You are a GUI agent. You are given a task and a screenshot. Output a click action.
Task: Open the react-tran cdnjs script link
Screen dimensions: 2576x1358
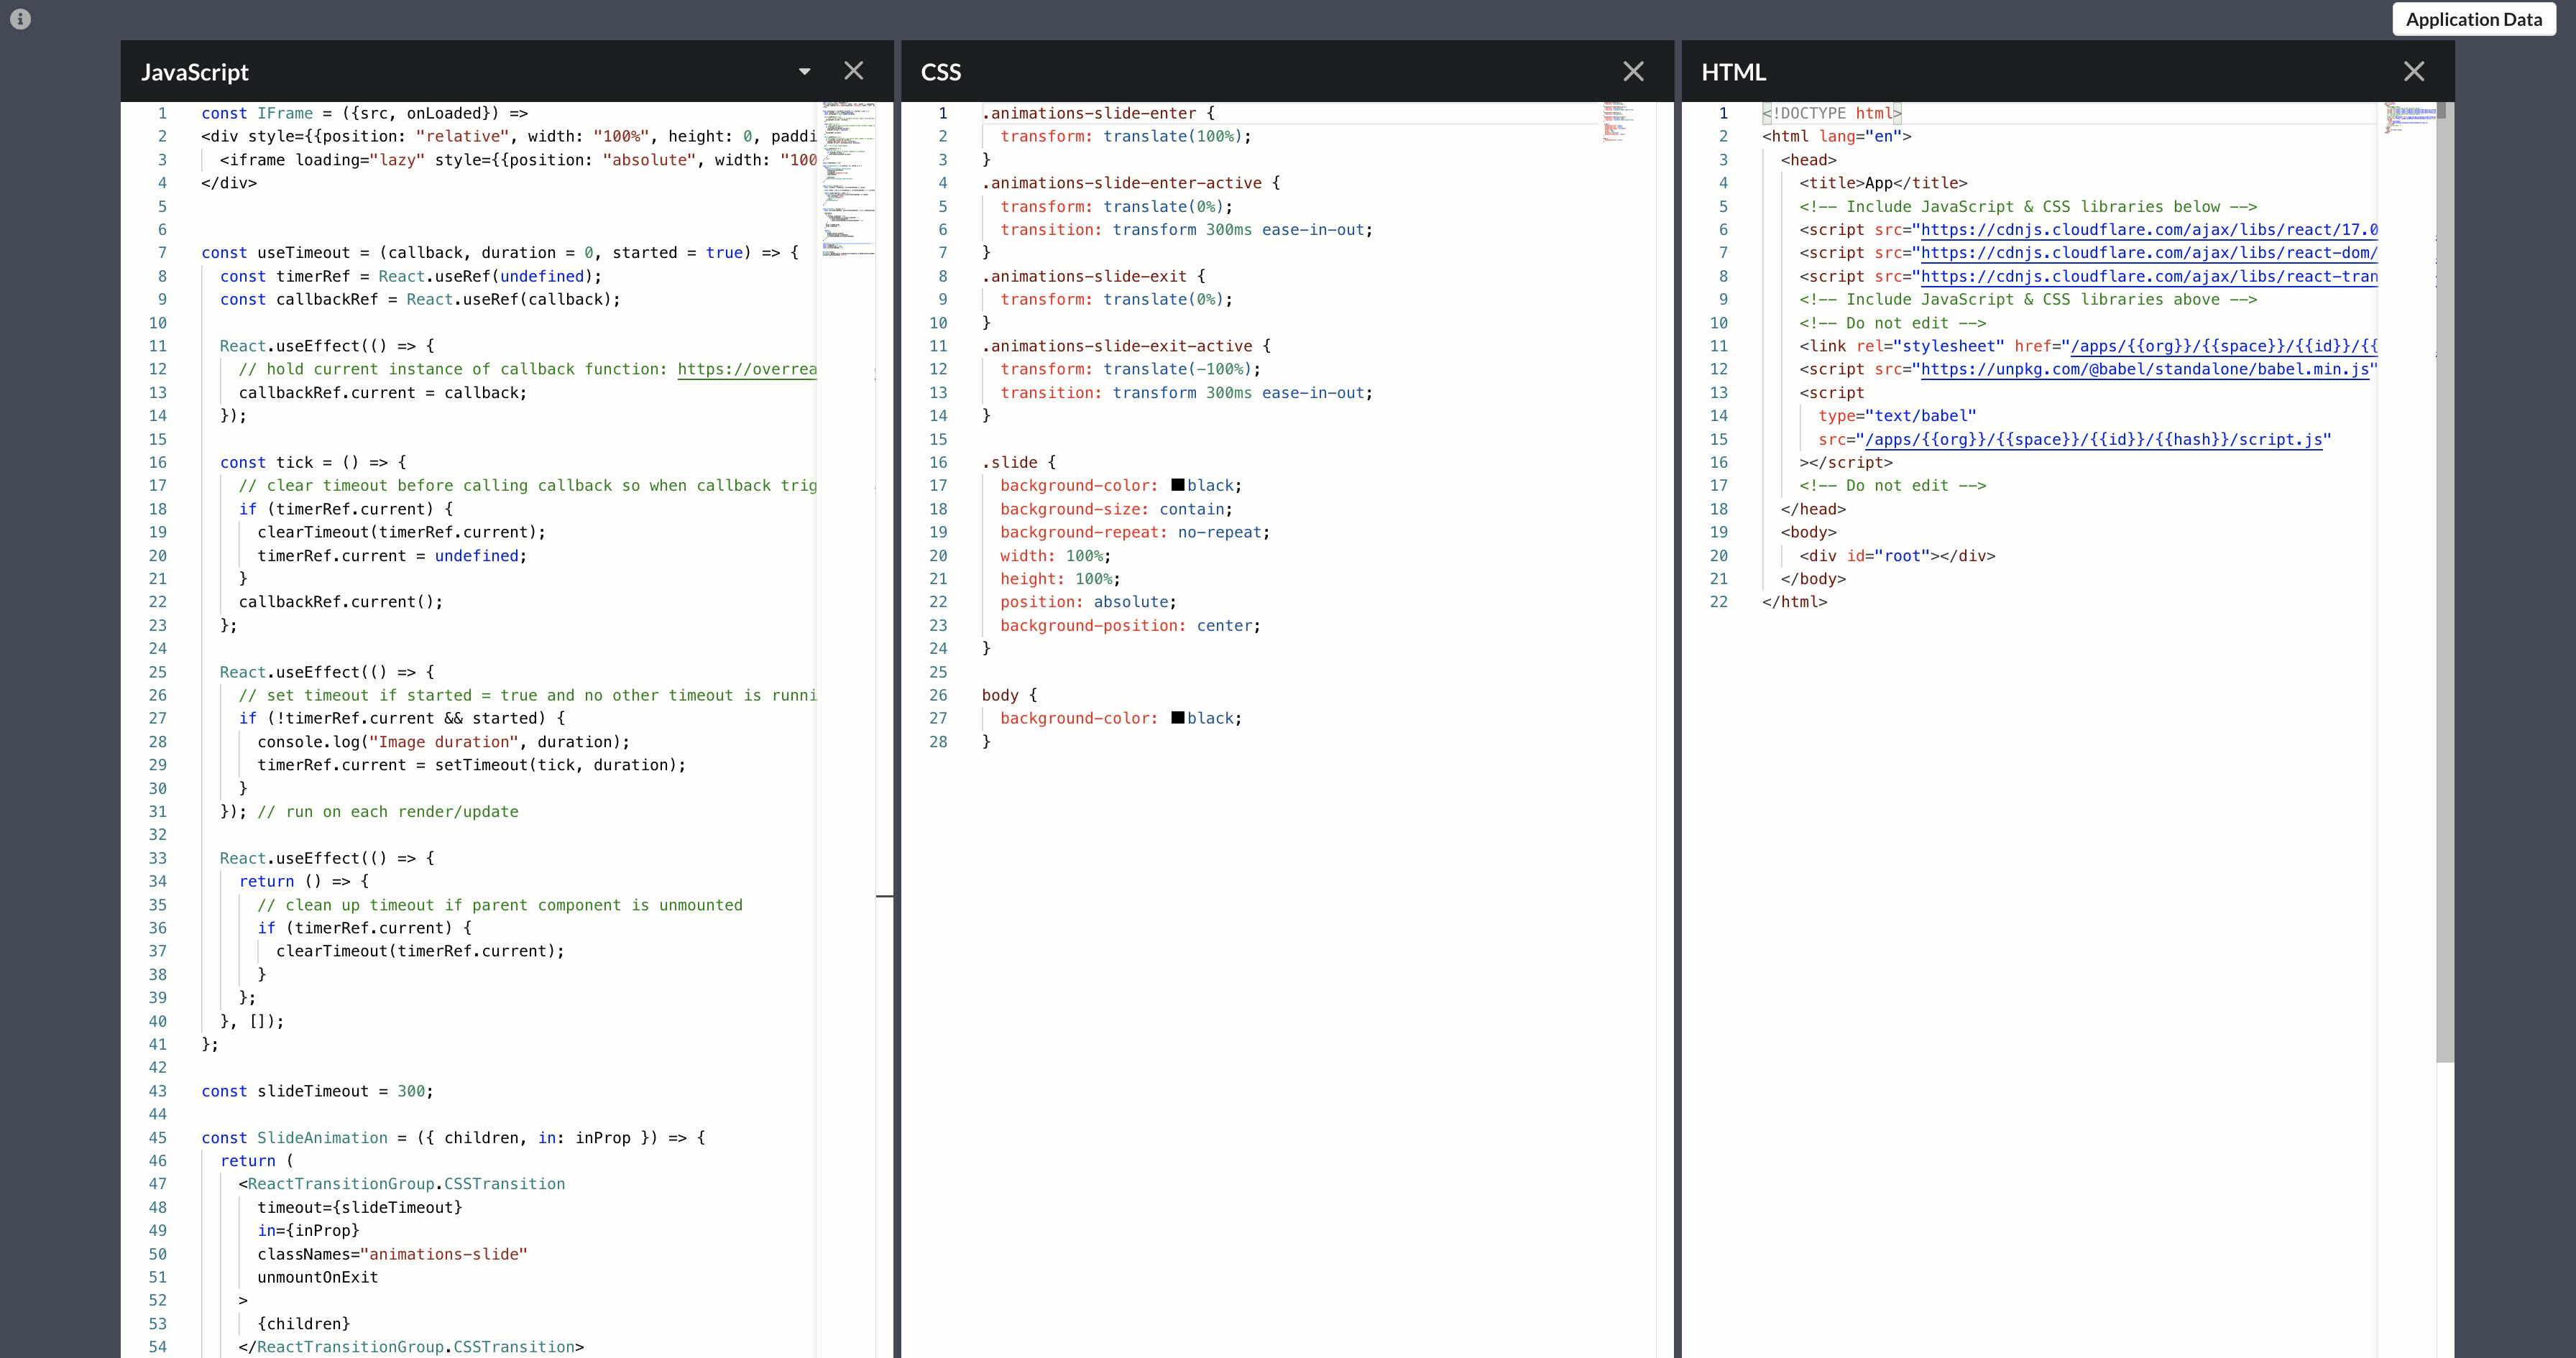[2149, 276]
